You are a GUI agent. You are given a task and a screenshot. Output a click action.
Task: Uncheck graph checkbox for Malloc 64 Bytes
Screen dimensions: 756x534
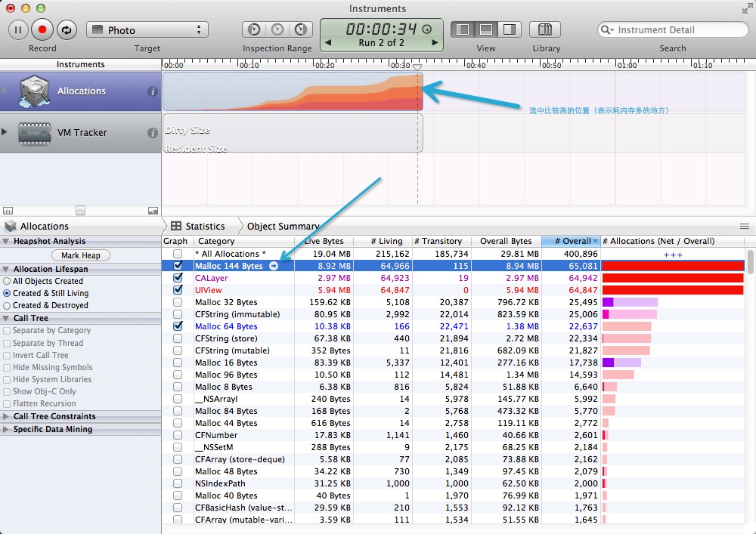178,326
